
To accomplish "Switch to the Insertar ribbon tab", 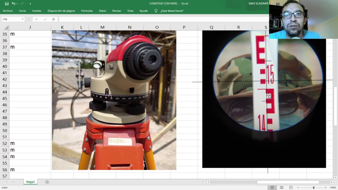I will tap(37, 11).
